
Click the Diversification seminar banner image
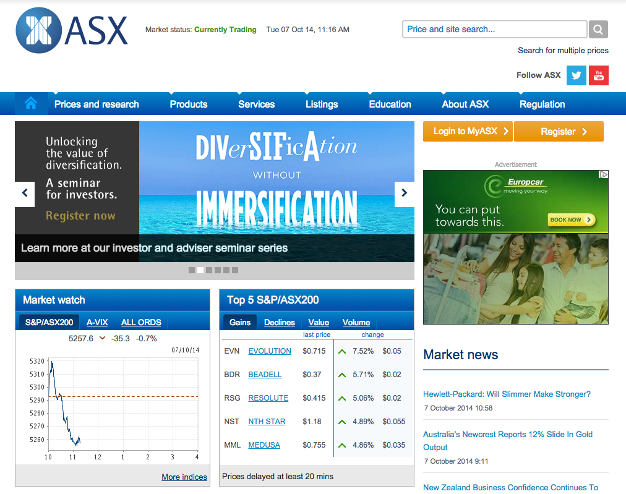coord(277,177)
